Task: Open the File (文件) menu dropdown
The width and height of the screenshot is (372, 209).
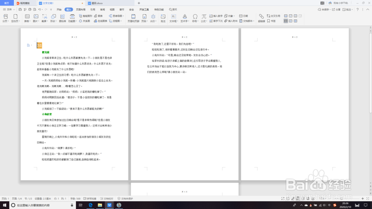Action: click(x=9, y=10)
